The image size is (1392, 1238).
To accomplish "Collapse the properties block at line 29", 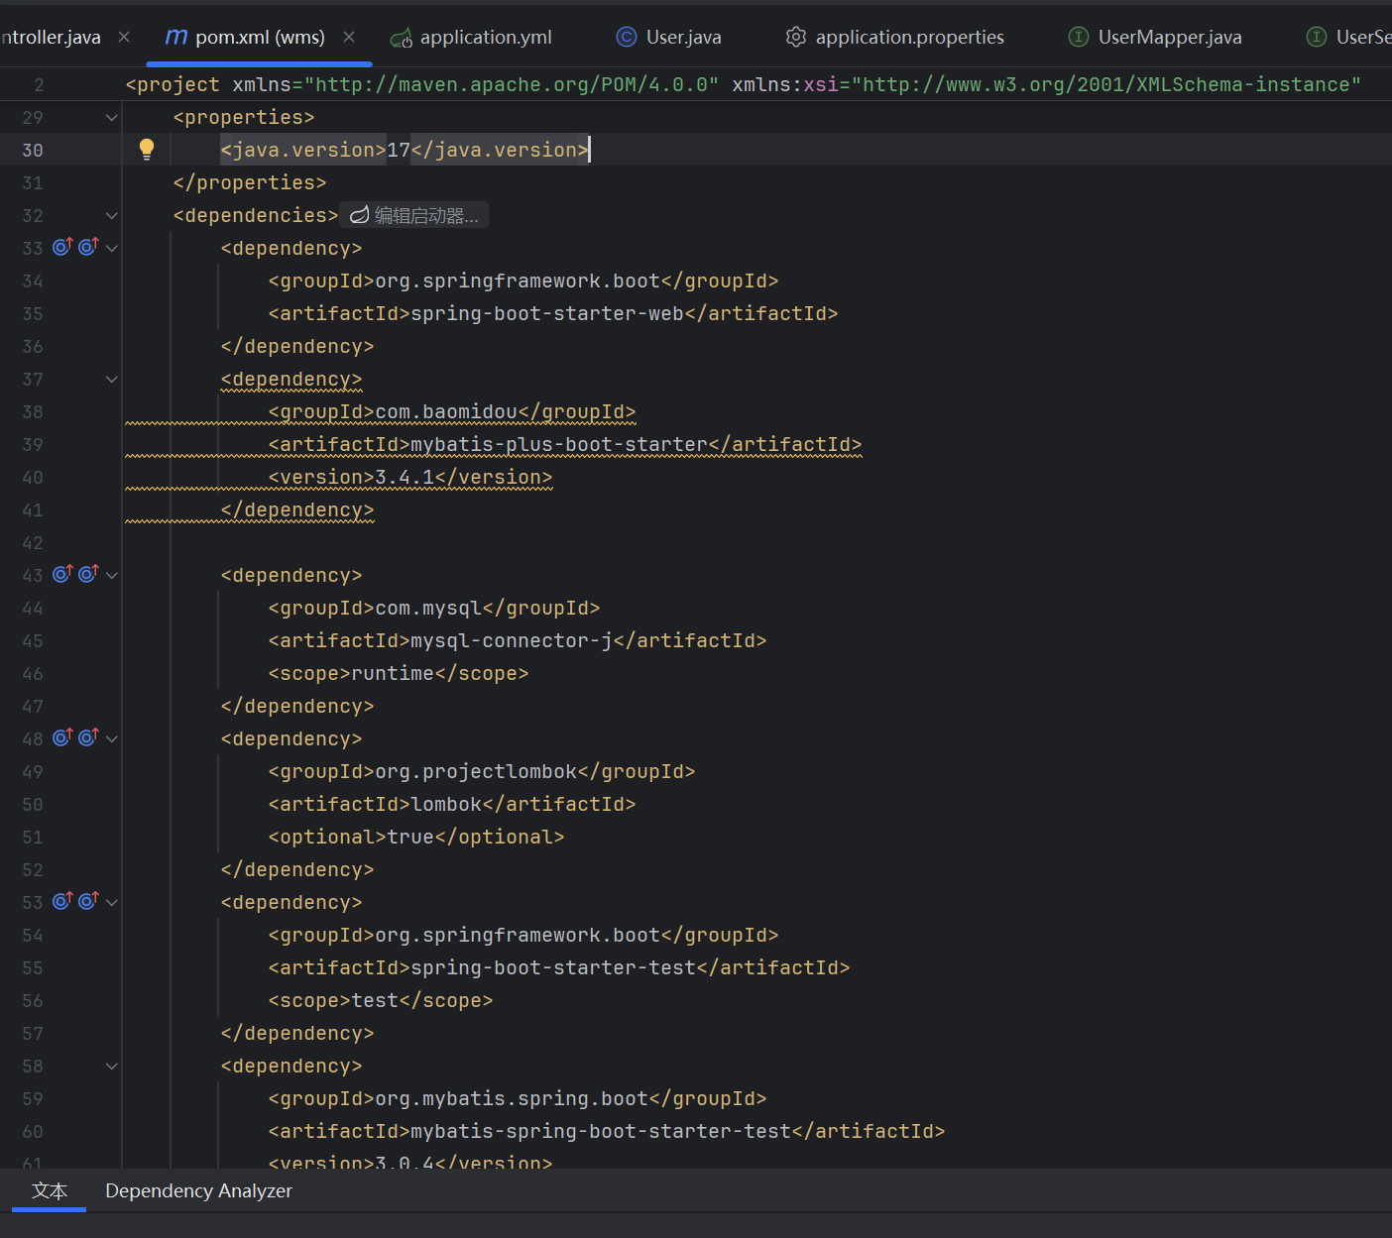I will tap(112, 117).
